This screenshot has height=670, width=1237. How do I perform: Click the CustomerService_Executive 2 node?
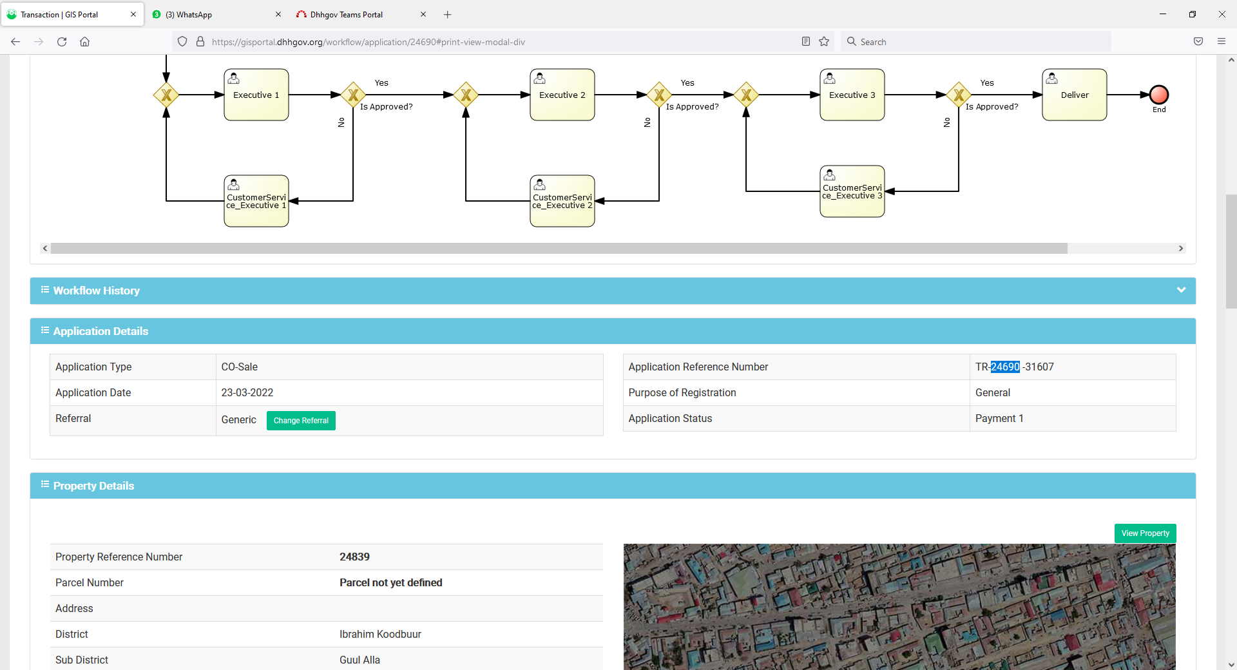[x=562, y=201]
